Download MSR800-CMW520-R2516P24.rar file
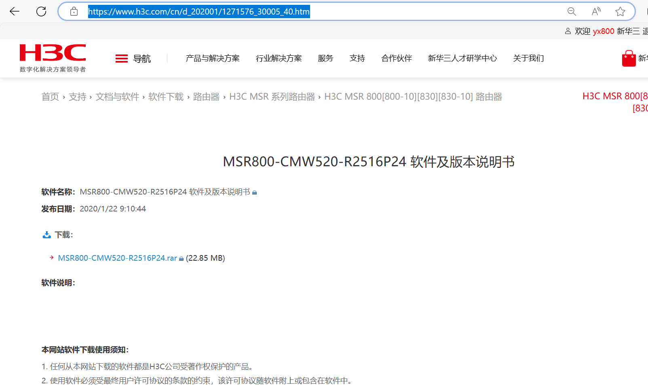This screenshot has height=385, width=648. [x=118, y=258]
